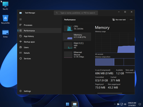The width and height of the screenshot is (143, 107).
Task: Click the Memory usage graph area
Action: coord(115,43)
